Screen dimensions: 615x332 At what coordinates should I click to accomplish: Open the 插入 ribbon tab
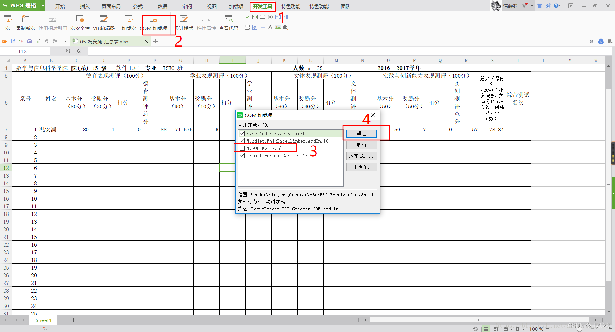[x=85, y=6]
